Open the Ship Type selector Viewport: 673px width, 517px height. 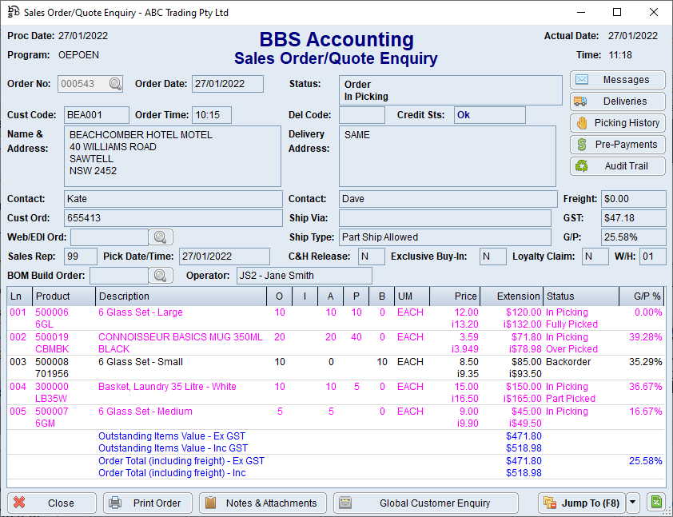pyautogui.click(x=444, y=237)
